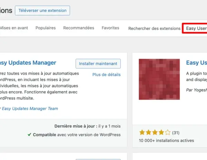Open the Recommandées tab
Image resolution: width=207 pixels, height=160 pixels.
coord(79,28)
